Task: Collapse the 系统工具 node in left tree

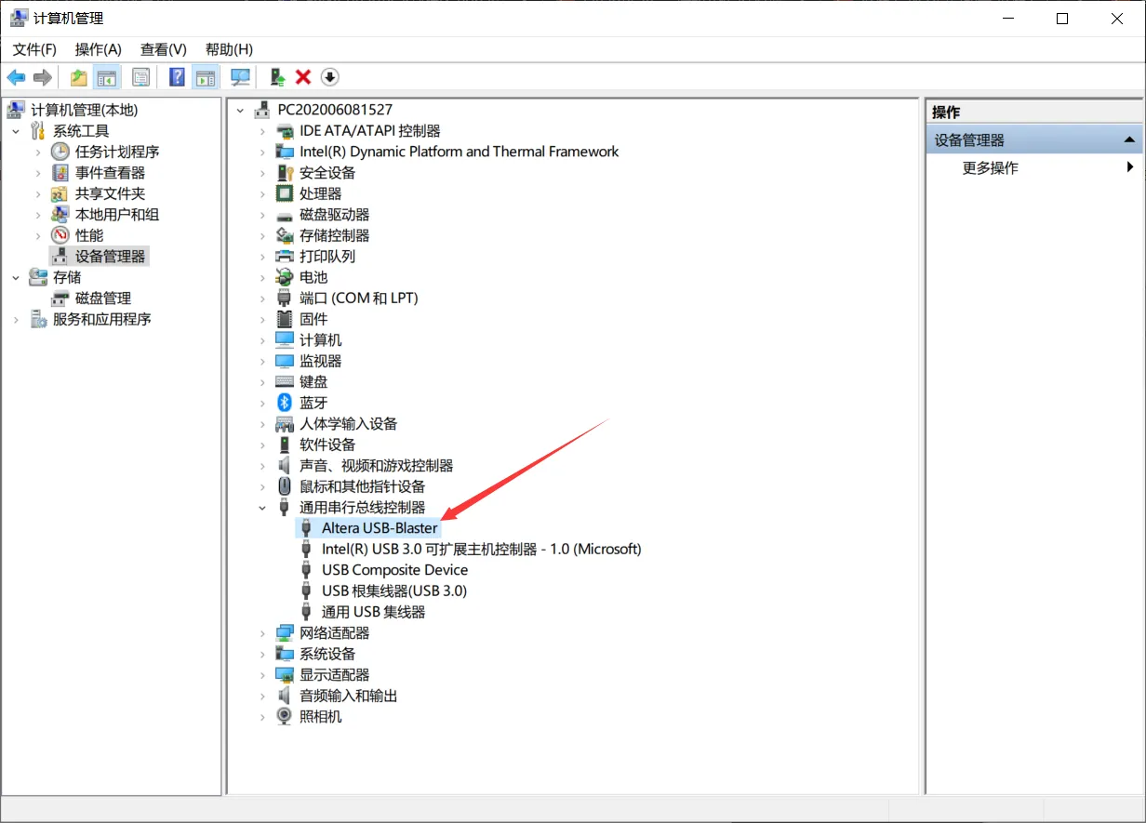Action: coord(16,131)
